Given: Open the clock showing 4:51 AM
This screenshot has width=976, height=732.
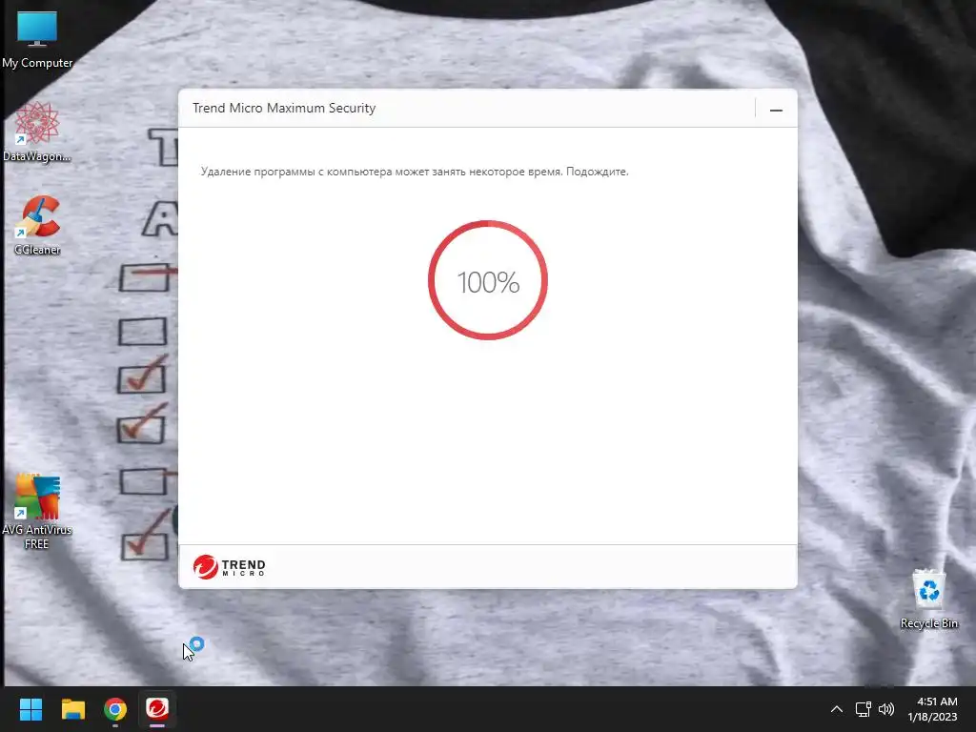Looking at the screenshot, I should (932, 709).
